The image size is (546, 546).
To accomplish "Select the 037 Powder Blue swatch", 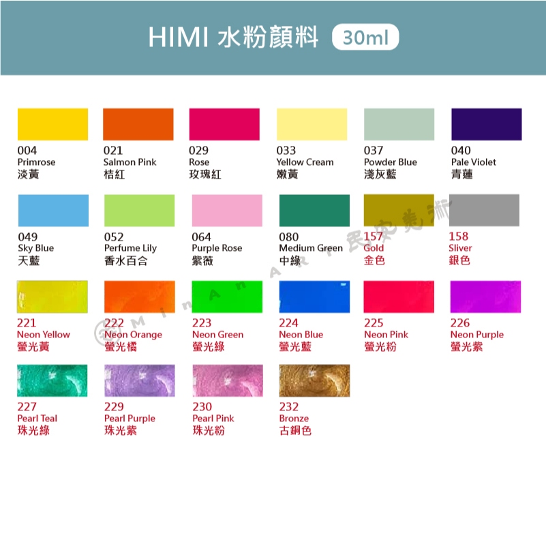I will pos(399,124).
